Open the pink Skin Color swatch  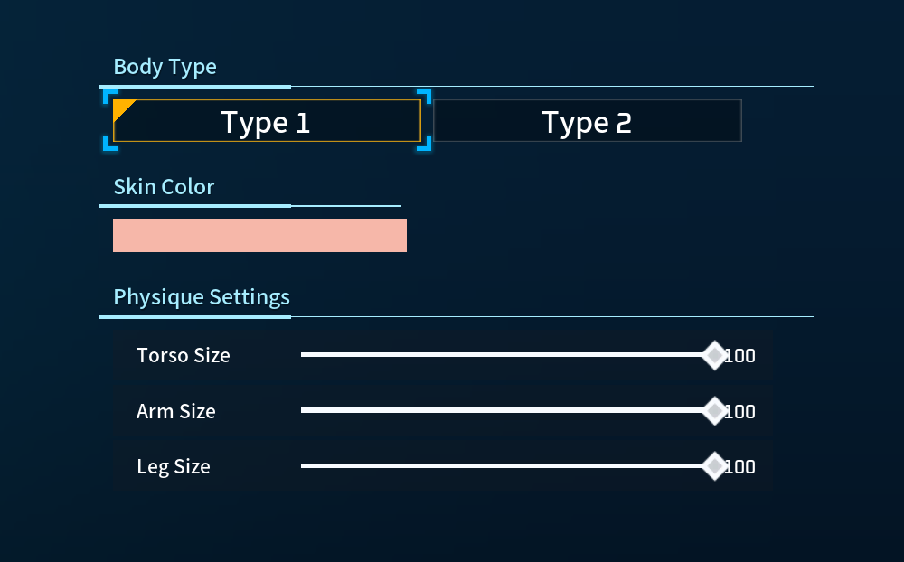[x=259, y=235]
